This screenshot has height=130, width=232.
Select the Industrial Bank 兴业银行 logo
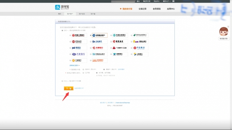pyautogui.click(x=79, y=54)
